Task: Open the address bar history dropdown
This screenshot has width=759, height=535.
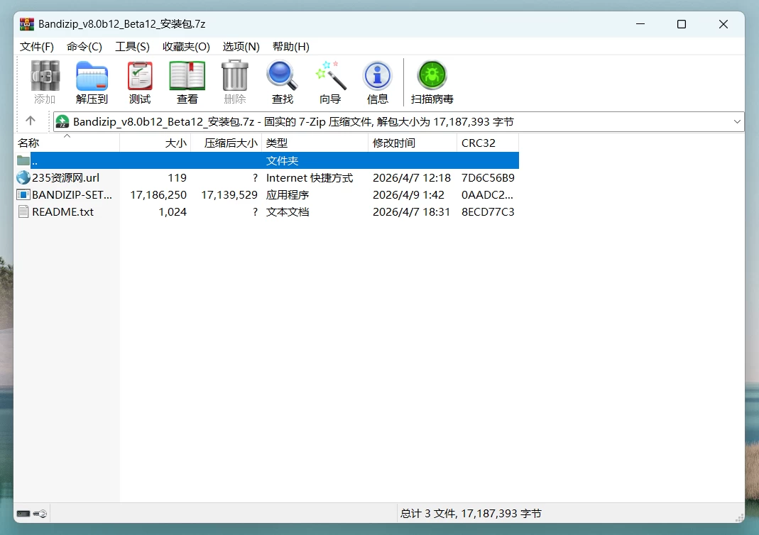Action: tap(737, 121)
